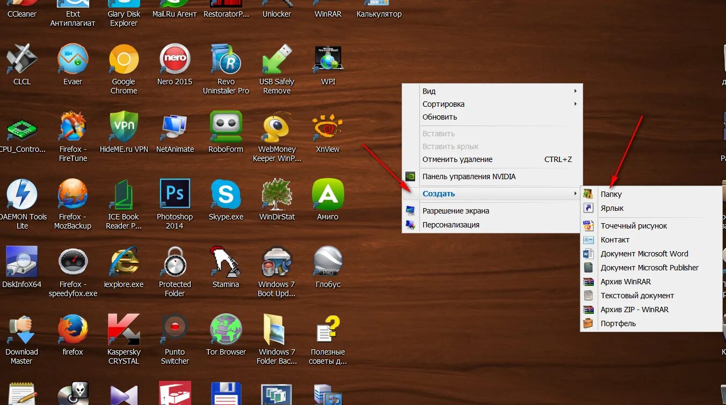Select the Download Master icon
Viewport: 726px width, 405px height.
point(22,330)
